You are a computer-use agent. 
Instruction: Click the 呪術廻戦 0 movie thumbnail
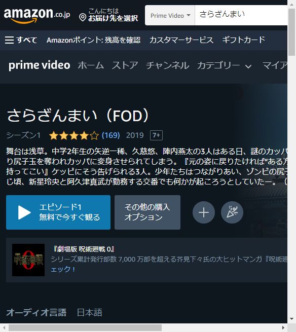pyautogui.click(x=28, y=260)
